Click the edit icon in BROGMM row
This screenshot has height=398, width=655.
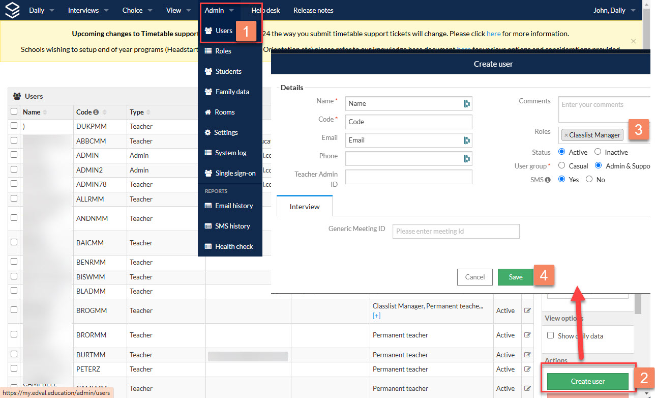pyautogui.click(x=527, y=310)
